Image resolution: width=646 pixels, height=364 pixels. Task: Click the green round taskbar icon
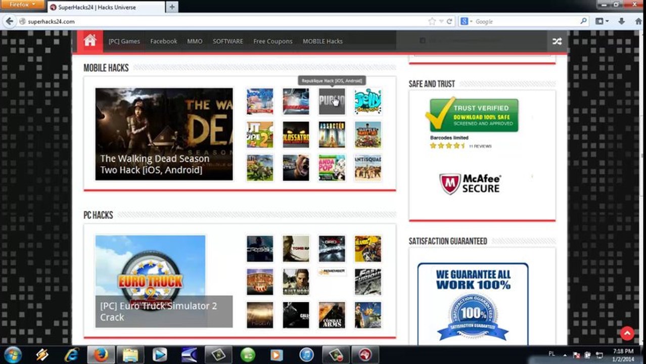pyautogui.click(x=248, y=355)
